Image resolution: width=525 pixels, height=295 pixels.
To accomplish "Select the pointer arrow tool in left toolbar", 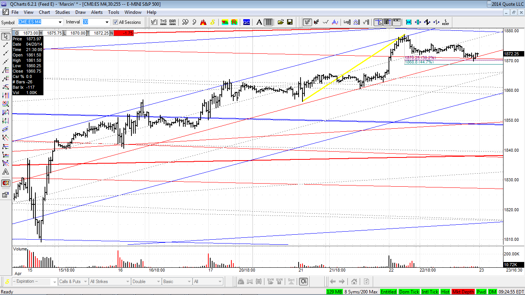I will (6, 36).
